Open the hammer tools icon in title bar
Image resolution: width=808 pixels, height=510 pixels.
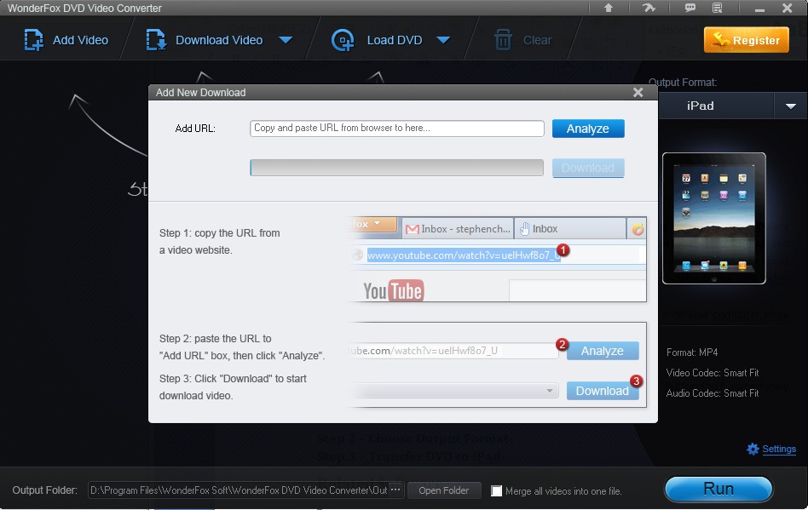point(649,8)
